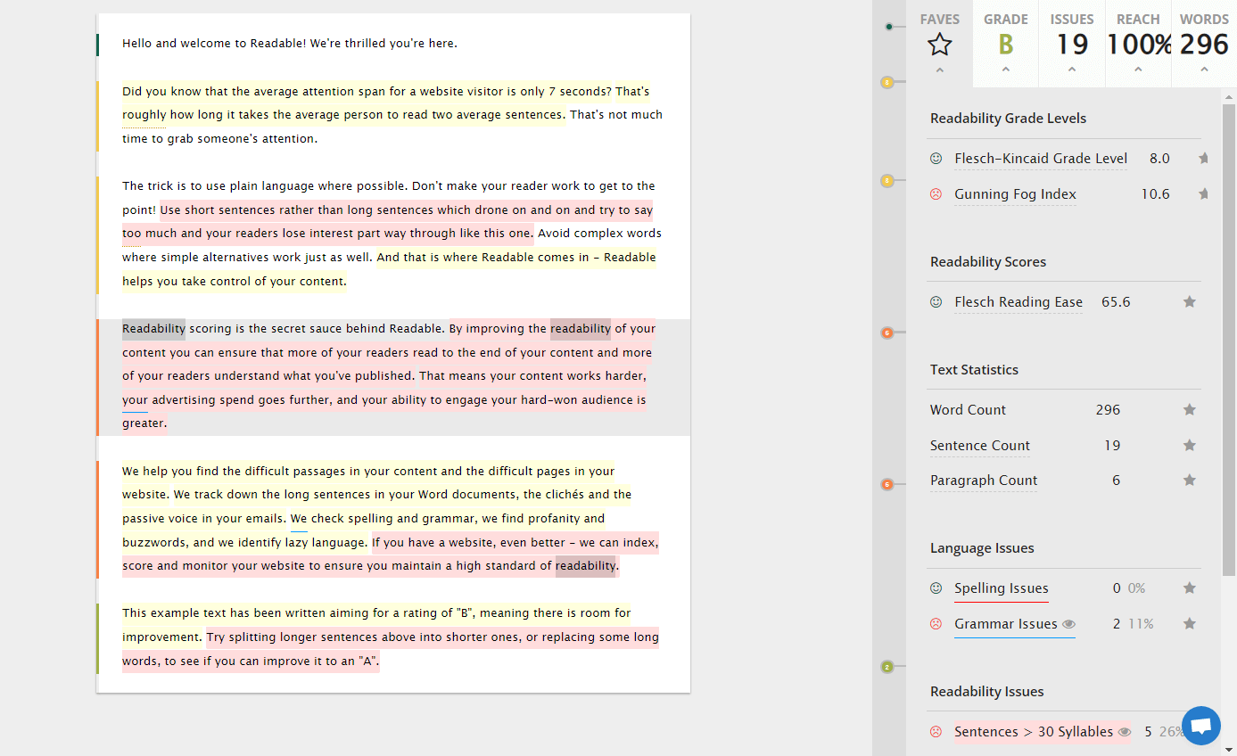Image resolution: width=1237 pixels, height=756 pixels.
Task: Open the blue chat support bubble
Action: [1200, 725]
